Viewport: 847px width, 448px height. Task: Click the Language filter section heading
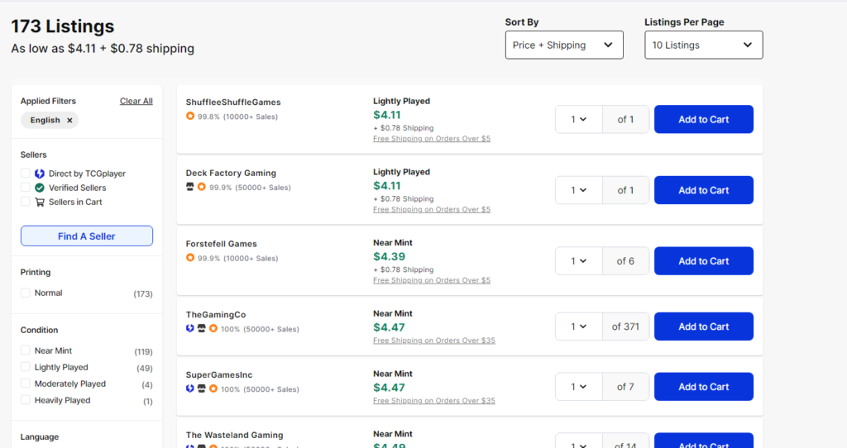(40, 436)
